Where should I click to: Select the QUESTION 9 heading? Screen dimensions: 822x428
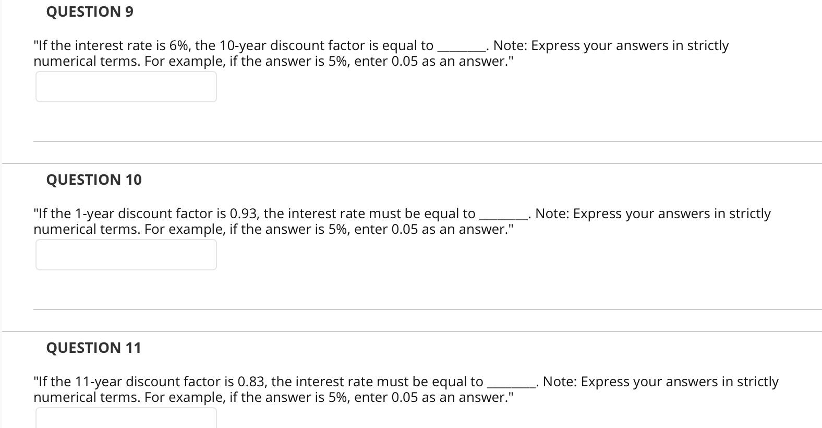89,11
